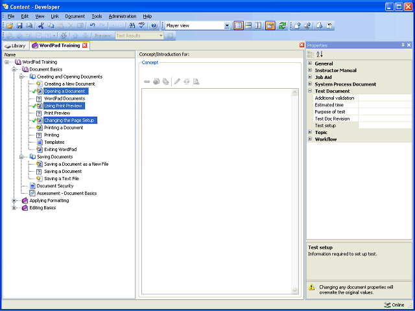Image resolution: width=415 pixels, height=311 pixels.
Task: Click the Copy toolbar icon
Action: 51,26
